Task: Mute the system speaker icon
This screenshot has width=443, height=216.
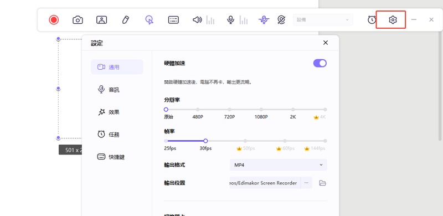Action: pyautogui.click(x=197, y=20)
